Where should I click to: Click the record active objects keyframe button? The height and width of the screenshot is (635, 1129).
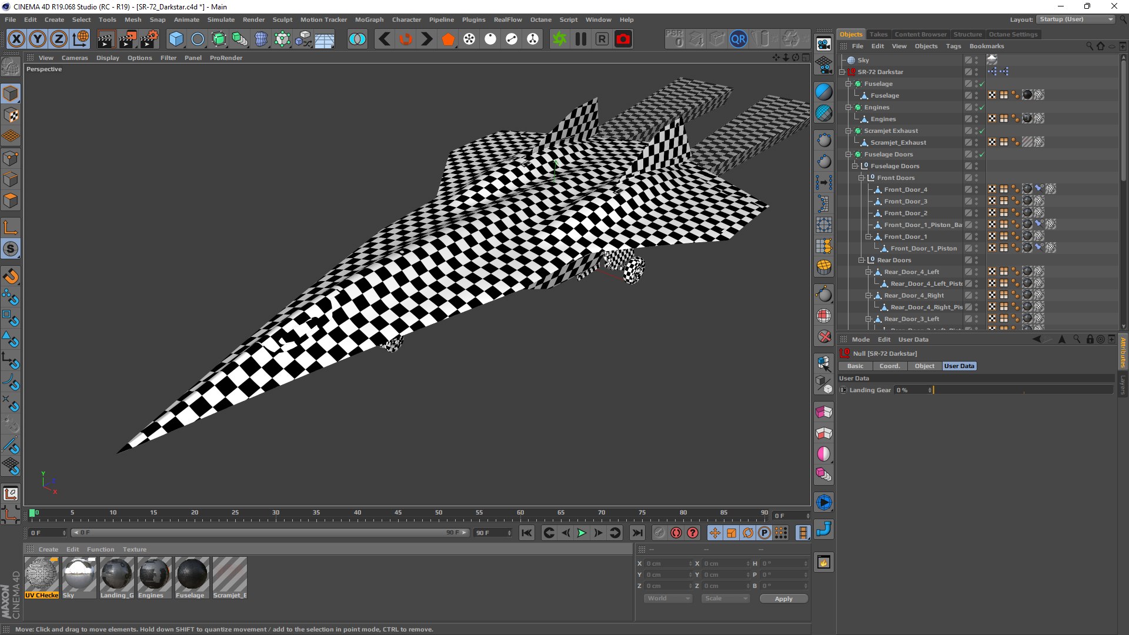(x=660, y=533)
